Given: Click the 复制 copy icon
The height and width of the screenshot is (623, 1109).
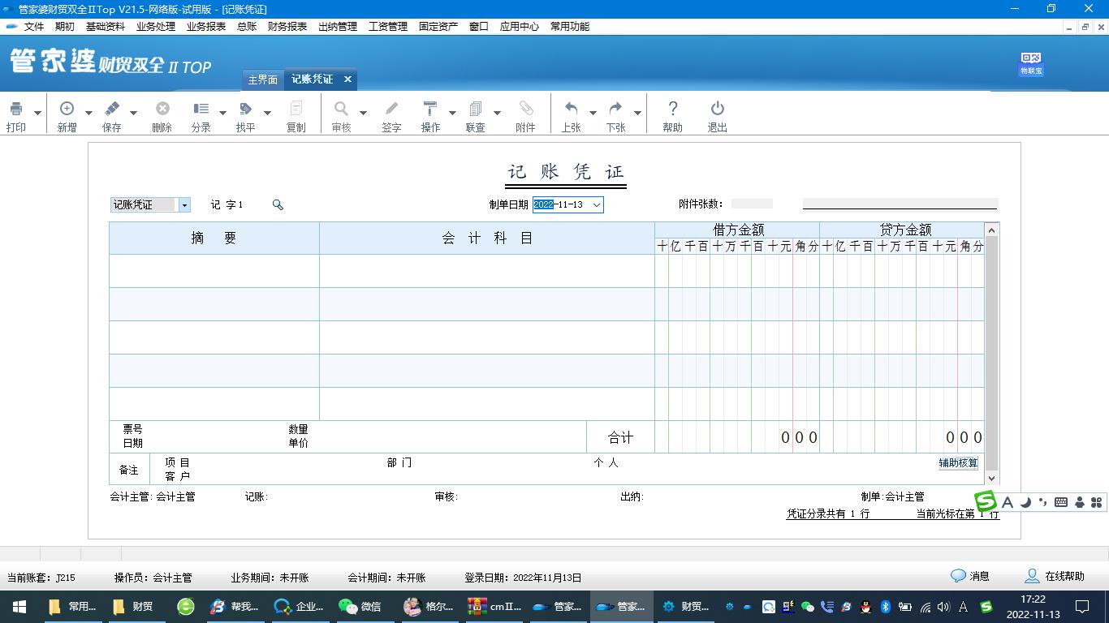Looking at the screenshot, I should pos(296,109).
